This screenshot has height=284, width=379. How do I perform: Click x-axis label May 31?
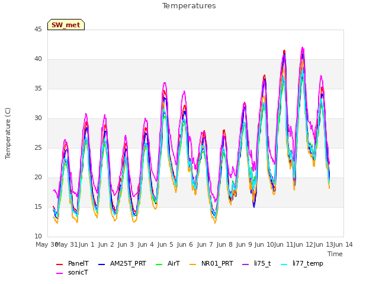[x=67, y=244]
